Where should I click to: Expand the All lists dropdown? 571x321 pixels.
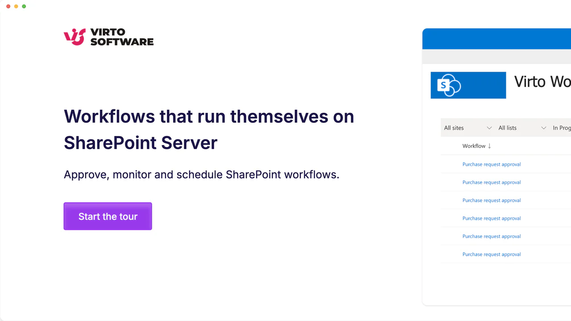pos(522,128)
